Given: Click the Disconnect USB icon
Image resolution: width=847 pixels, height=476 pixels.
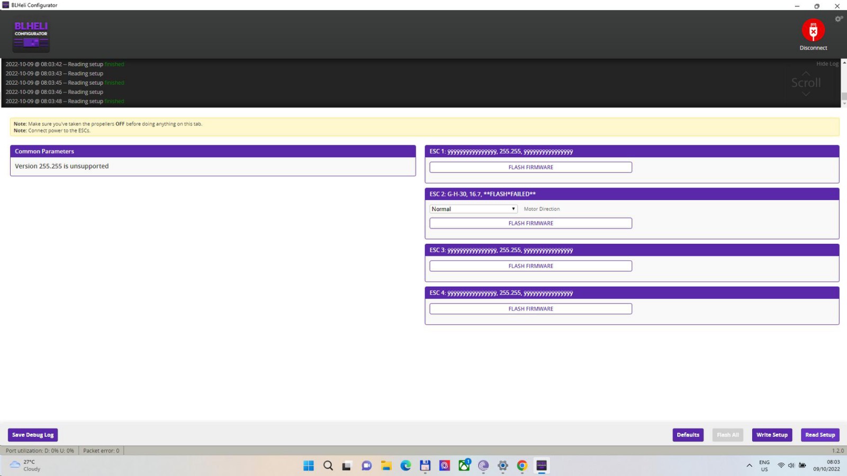Looking at the screenshot, I should [x=813, y=30].
